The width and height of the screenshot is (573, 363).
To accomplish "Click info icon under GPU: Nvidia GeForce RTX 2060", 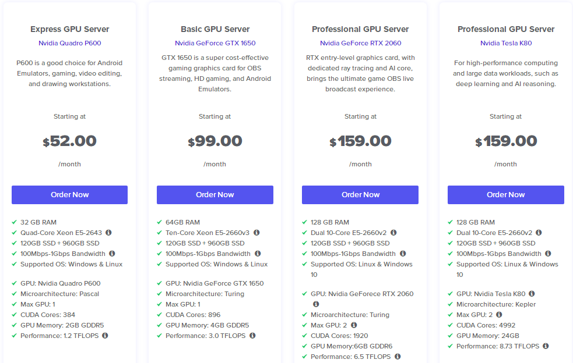I will coord(316,304).
